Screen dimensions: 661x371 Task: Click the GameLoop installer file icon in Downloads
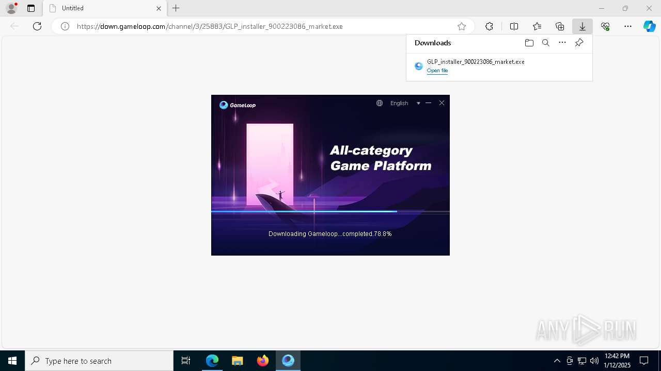point(419,66)
